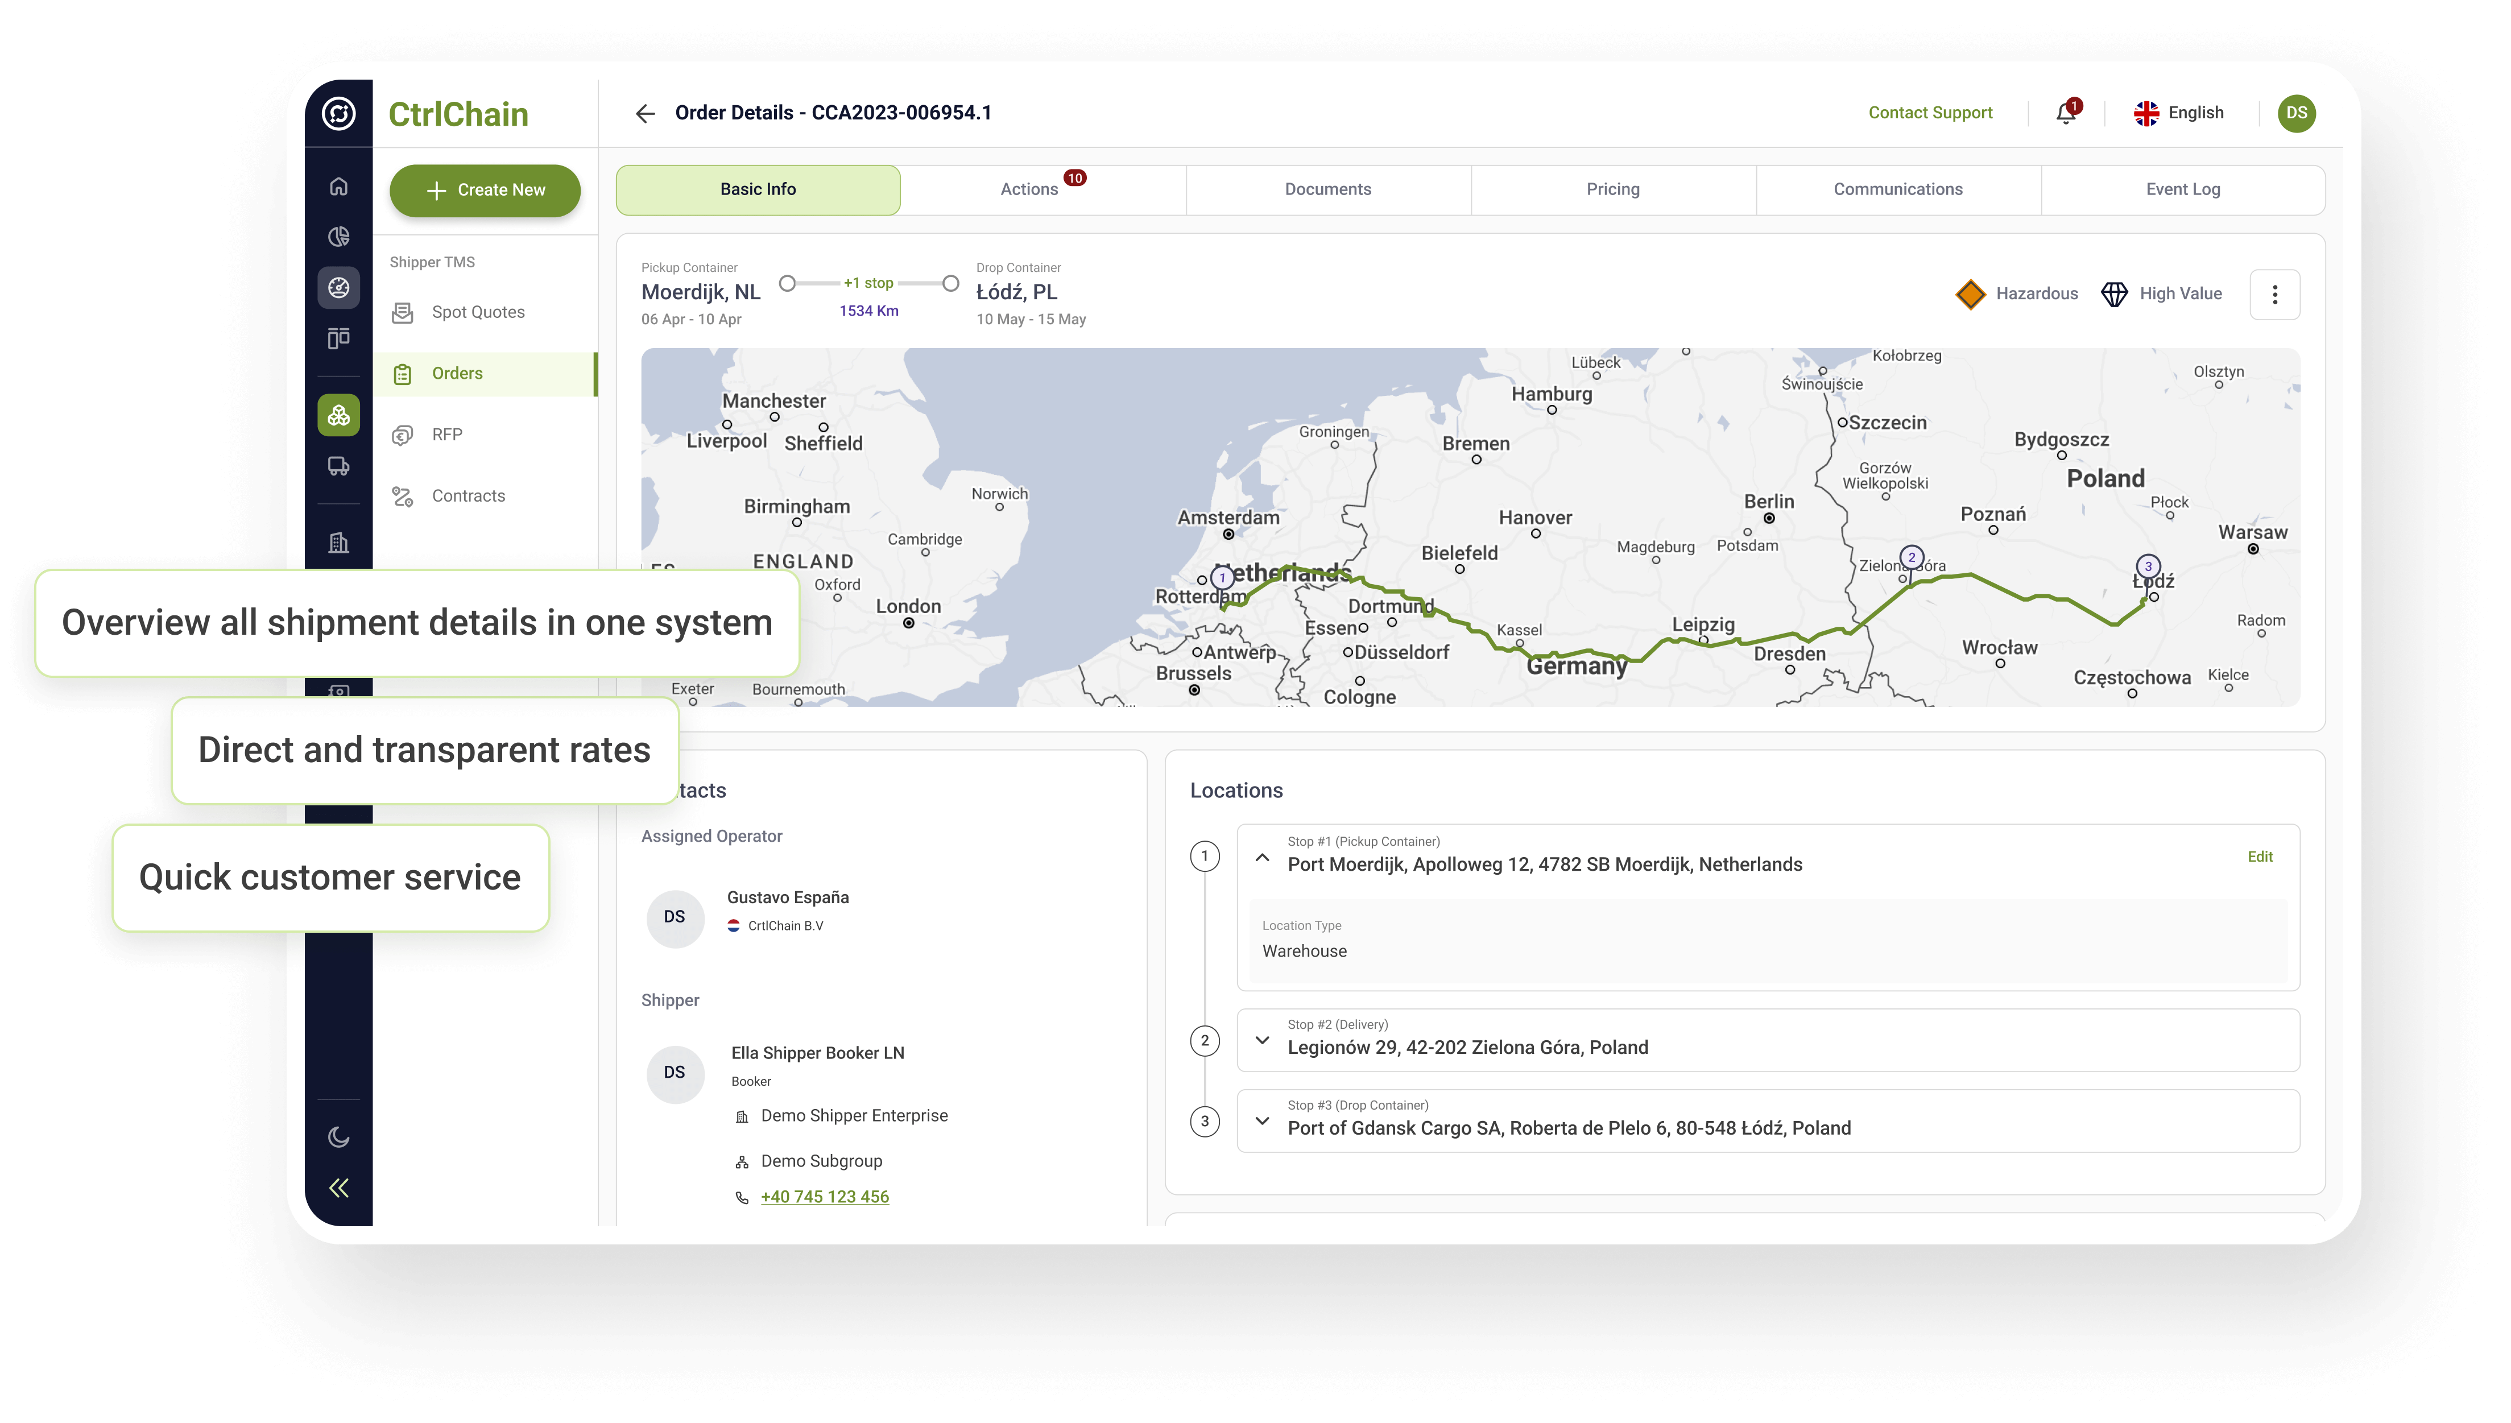The height and width of the screenshot is (1423, 2511).
Task: Open the Actions tab
Action: point(1030,189)
